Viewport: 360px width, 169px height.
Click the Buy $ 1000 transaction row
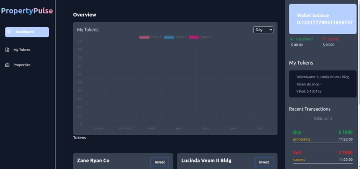point(322,136)
